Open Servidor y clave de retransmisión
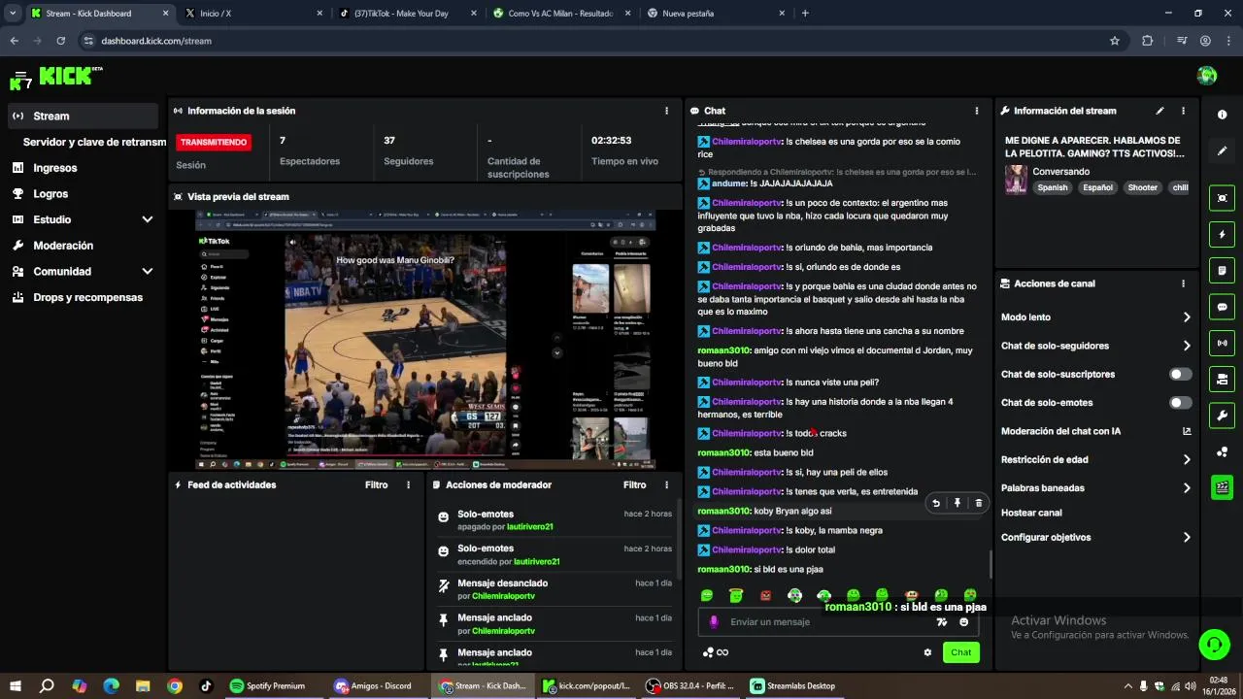Screen dimensions: 1243x699 pos(94,142)
